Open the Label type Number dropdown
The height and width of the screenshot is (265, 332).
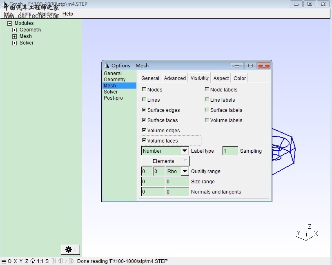(x=185, y=151)
